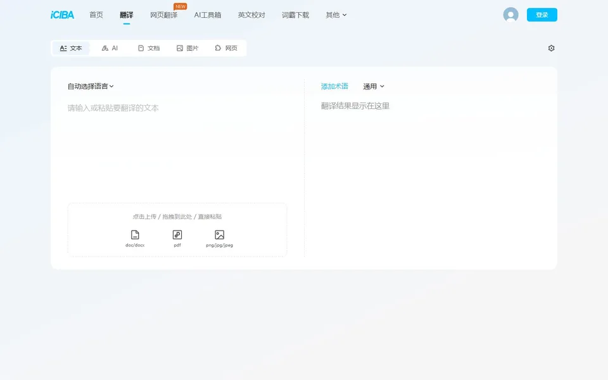Image resolution: width=608 pixels, height=380 pixels.
Task: Open the 自动选择语言 language dropdown
Action: pos(91,86)
